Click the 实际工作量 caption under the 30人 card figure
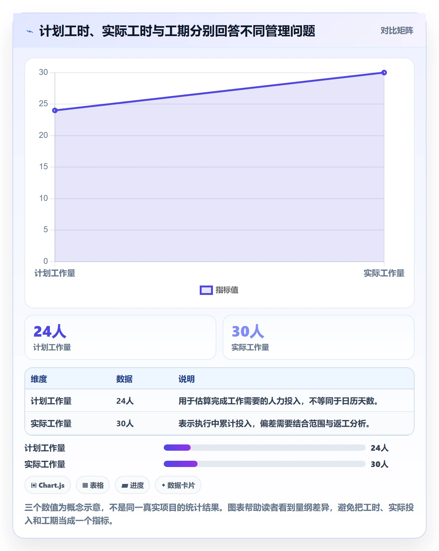 click(250, 347)
